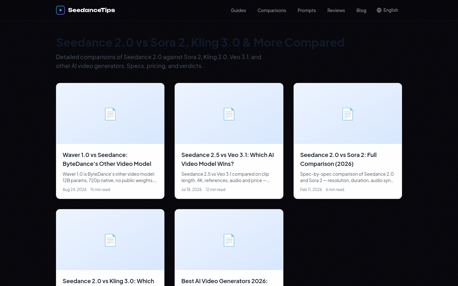Click the 12 min read label
This screenshot has width=458, height=286.
(215, 189)
